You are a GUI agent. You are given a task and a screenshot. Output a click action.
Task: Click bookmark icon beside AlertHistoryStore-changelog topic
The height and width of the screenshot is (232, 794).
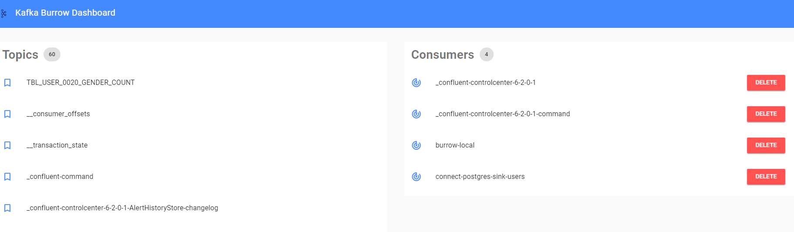pyautogui.click(x=7, y=208)
